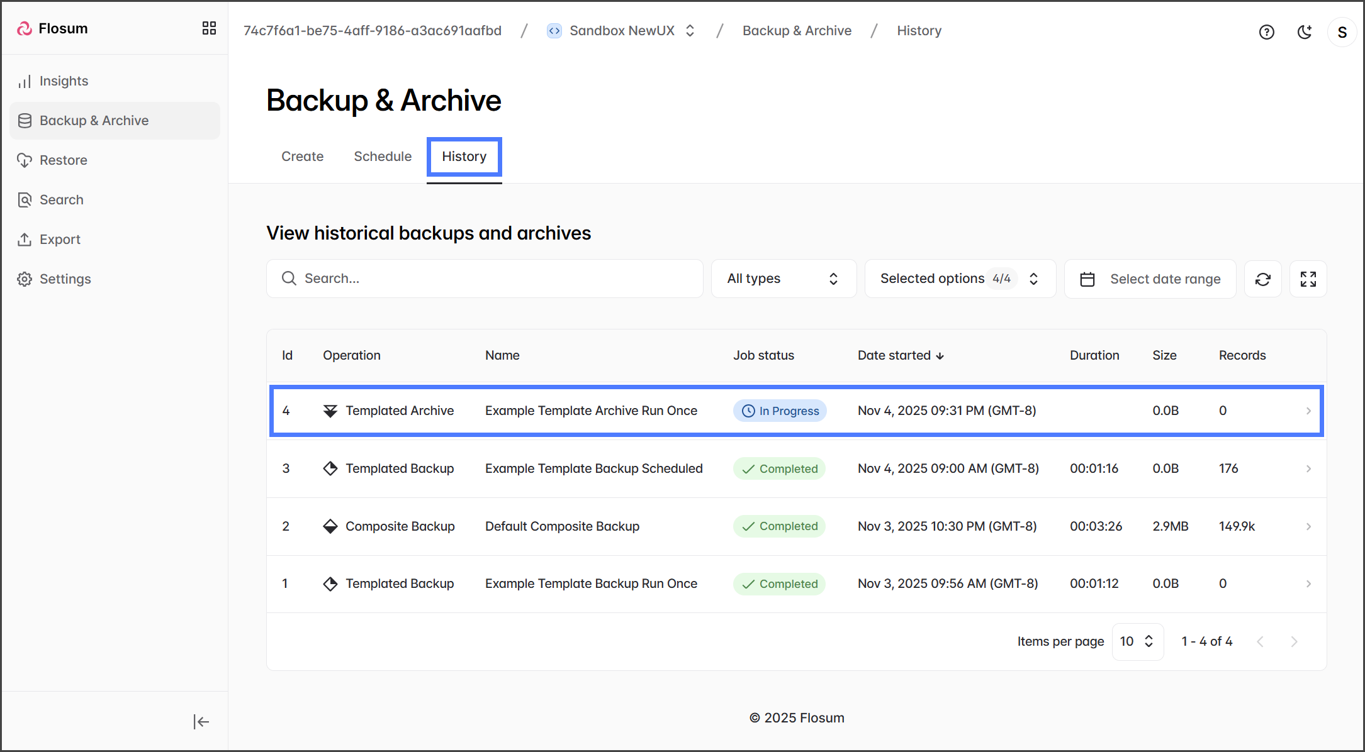Open Insights in the sidebar
Image resolution: width=1365 pixels, height=752 pixels.
click(x=64, y=81)
